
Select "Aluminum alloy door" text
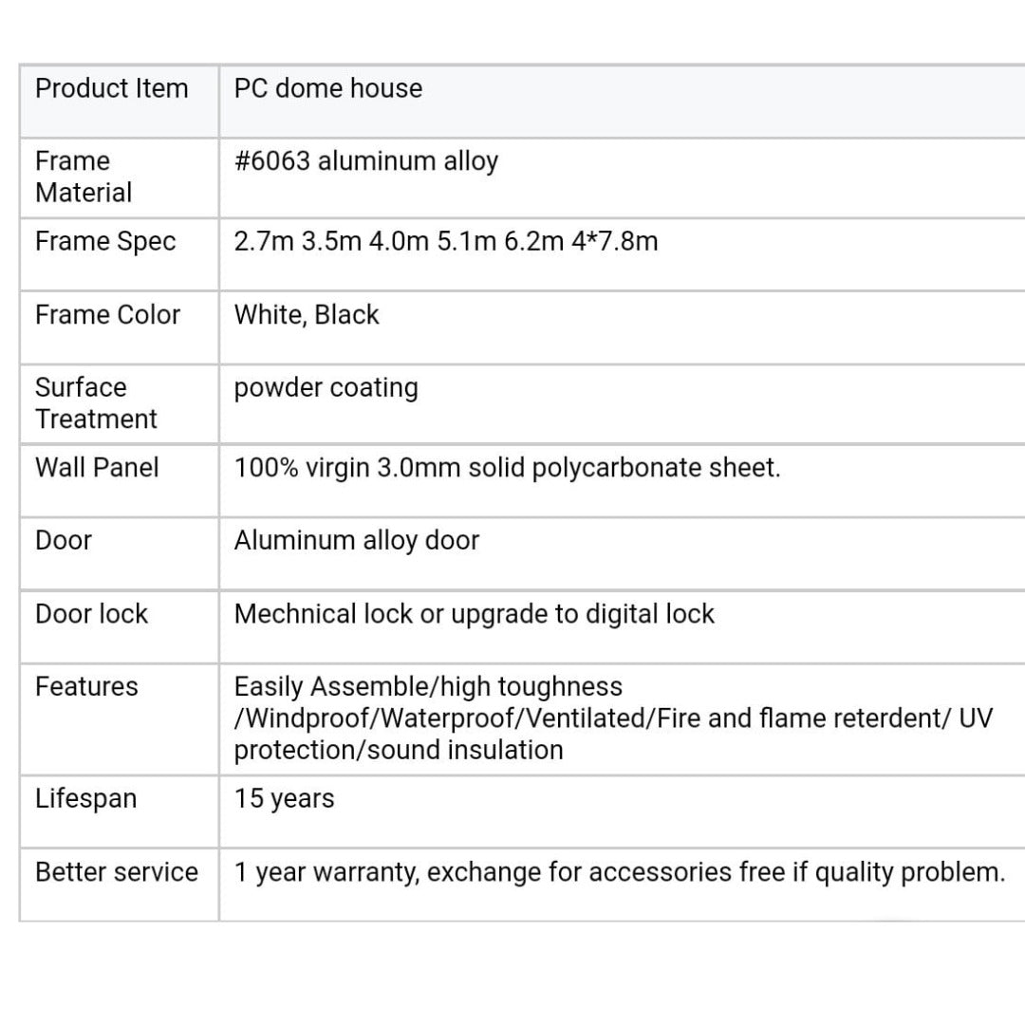point(357,541)
